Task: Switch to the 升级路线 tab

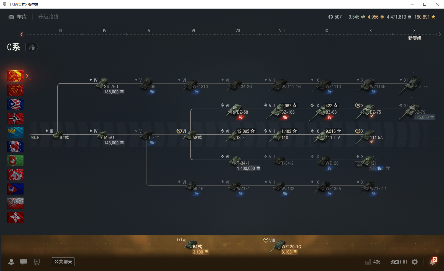Action: point(48,17)
